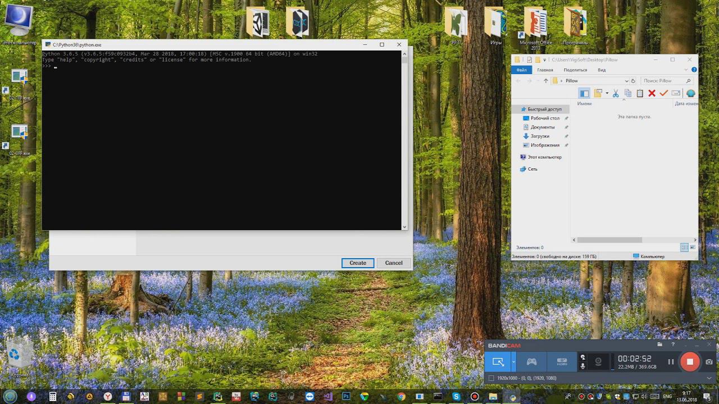Click the orange checkmark icon

663,93
